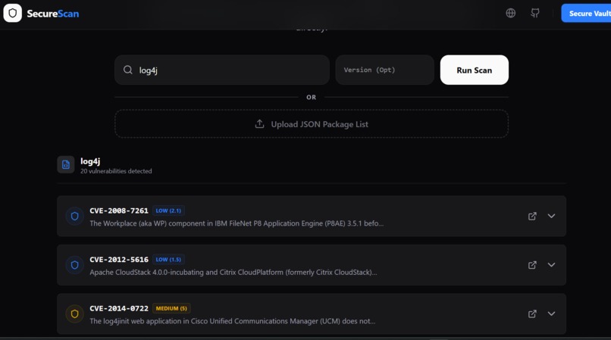Click the LOW (1.5) severity badge
The width and height of the screenshot is (611, 340).
(168, 260)
